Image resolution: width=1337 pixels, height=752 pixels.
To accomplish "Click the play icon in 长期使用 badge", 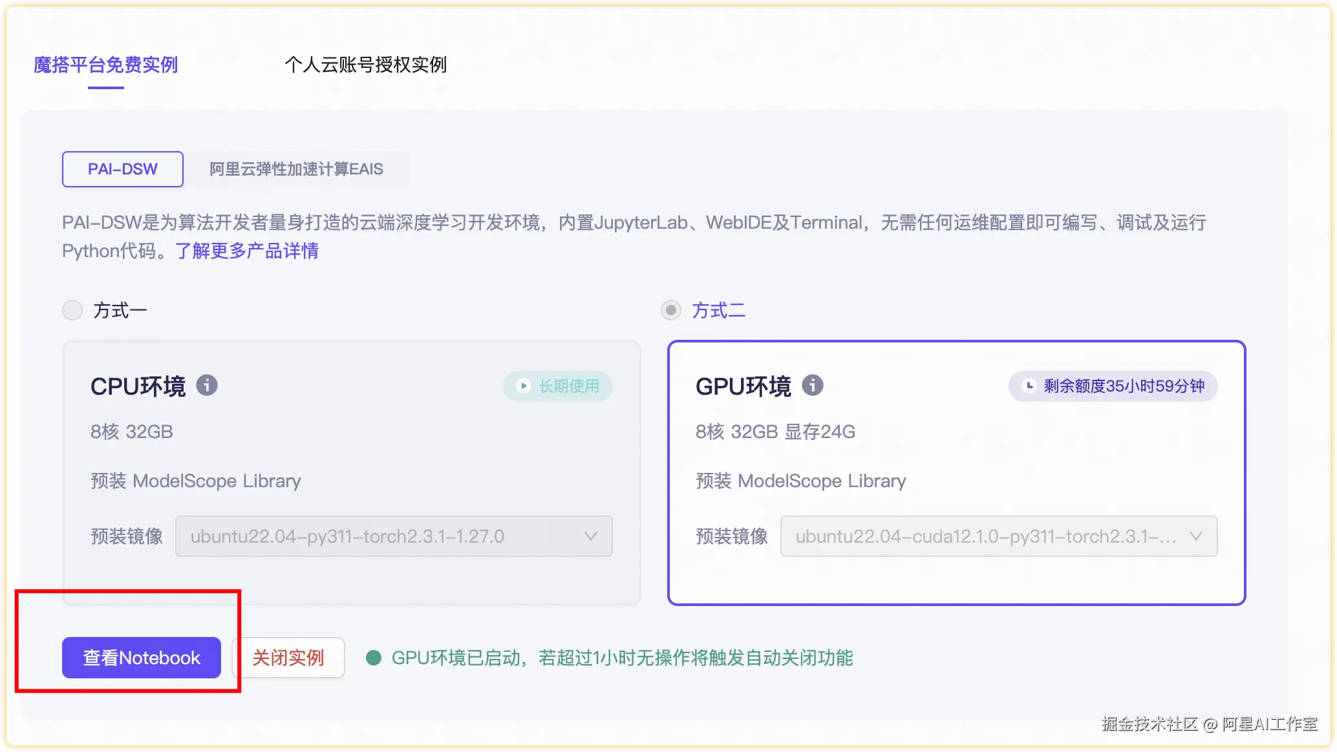I will [x=524, y=386].
